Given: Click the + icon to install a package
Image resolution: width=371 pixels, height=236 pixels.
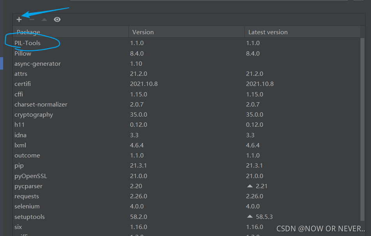Looking at the screenshot, I should coord(19,19).
